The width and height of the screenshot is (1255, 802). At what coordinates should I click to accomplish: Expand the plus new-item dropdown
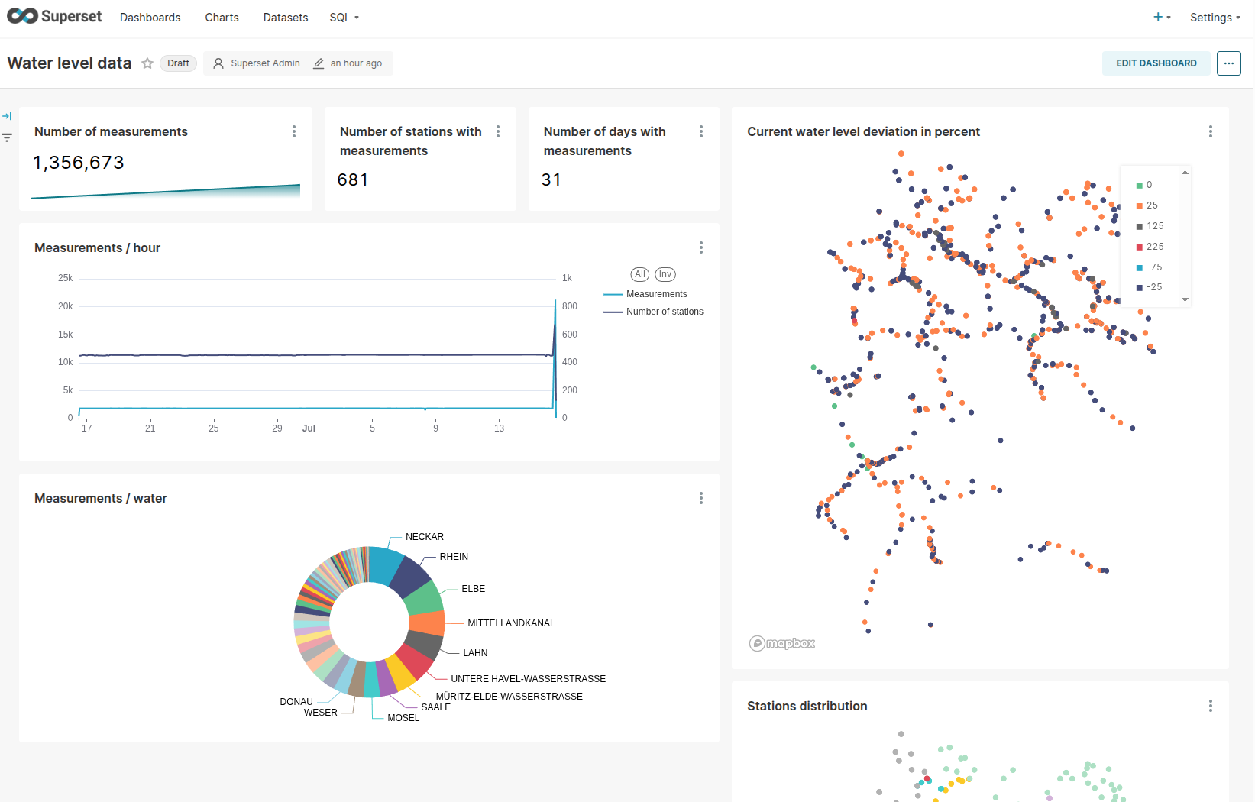coord(1161,18)
